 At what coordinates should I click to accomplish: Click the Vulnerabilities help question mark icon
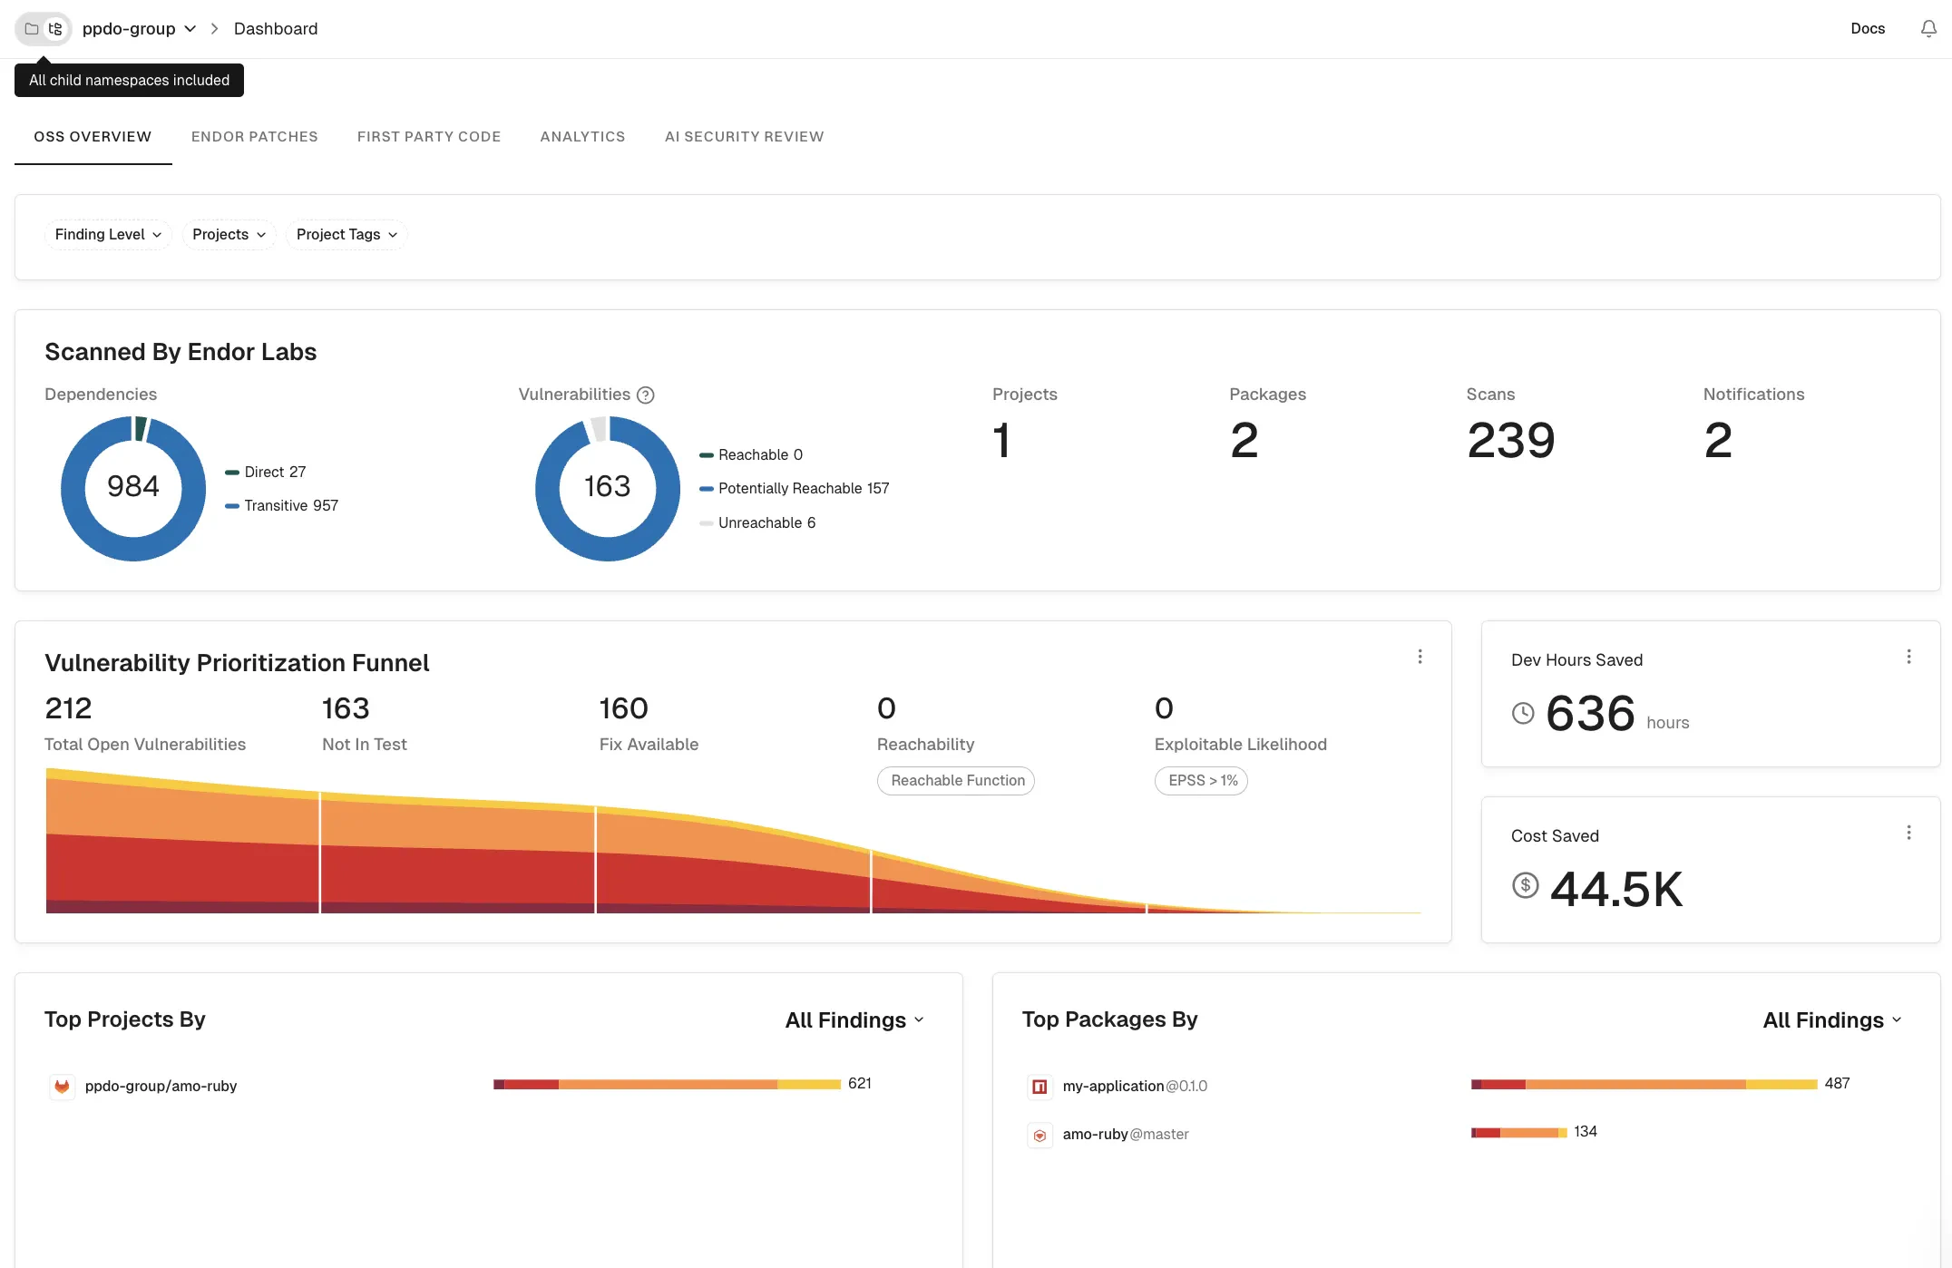pos(645,395)
